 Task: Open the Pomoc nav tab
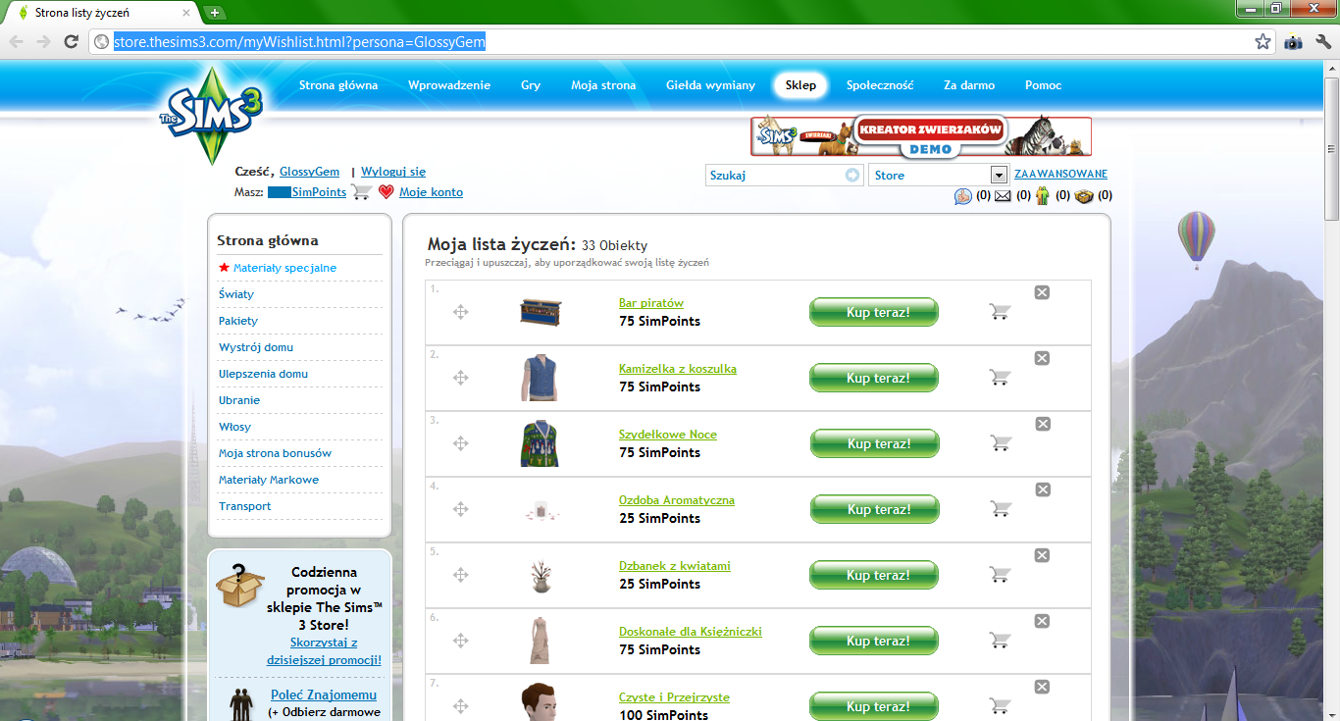(1043, 85)
